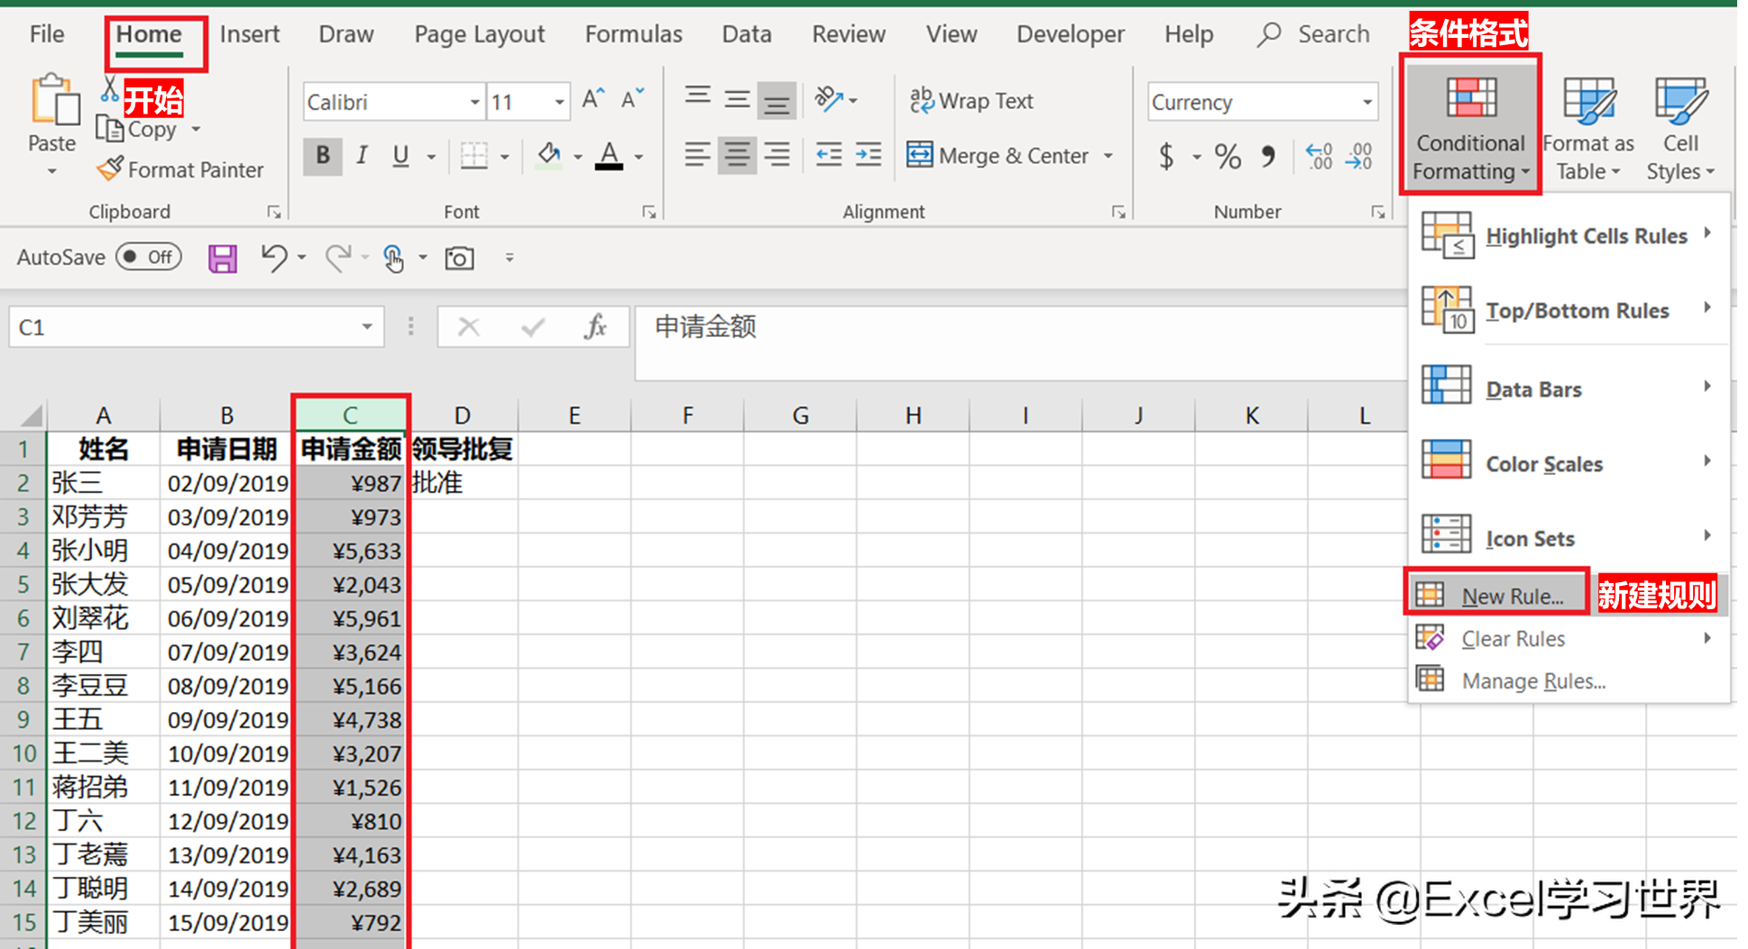1748x949 pixels.
Task: Toggle bold formatting
Action: pos(322,155)
